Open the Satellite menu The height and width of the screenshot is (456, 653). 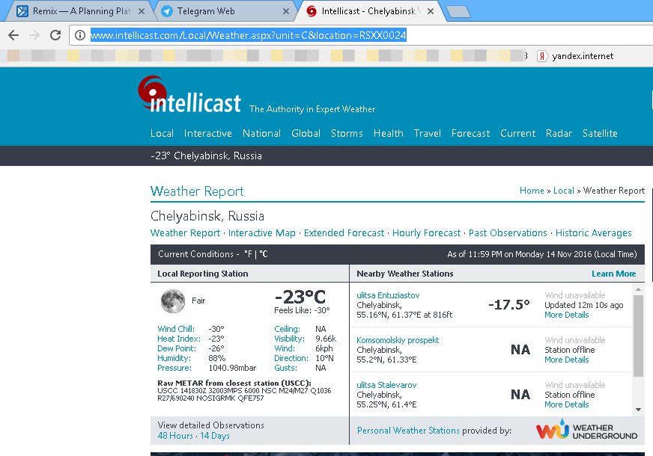[600, 133]
